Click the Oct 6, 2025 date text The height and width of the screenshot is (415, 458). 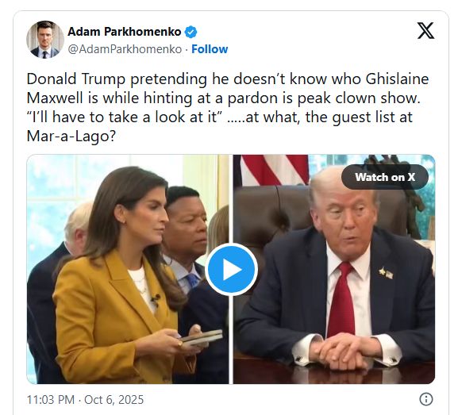pyautogui.click(x=114, y=399)
